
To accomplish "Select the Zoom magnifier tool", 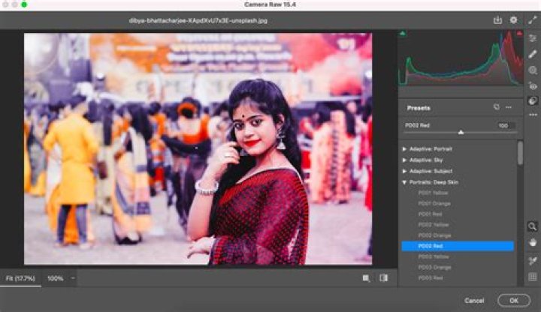I will pyautogui.click(x=533, y=226).
